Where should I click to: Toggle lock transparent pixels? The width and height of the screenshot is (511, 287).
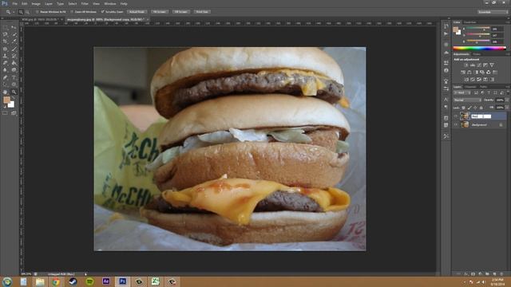point(463,108)
